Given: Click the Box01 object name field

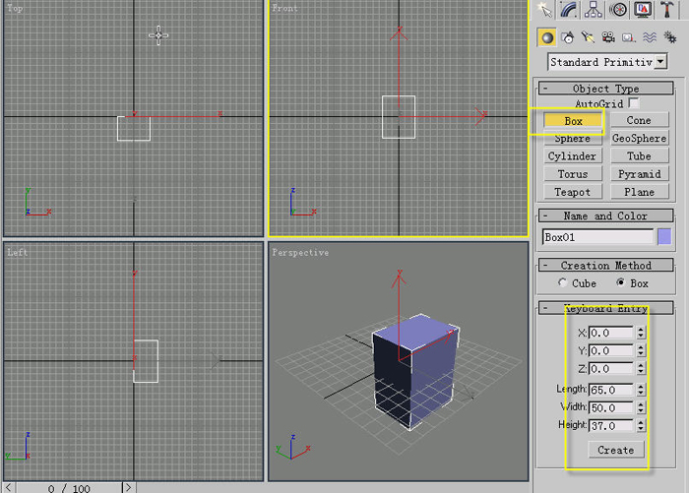Looking at the screenshot, I should point(598,237).
